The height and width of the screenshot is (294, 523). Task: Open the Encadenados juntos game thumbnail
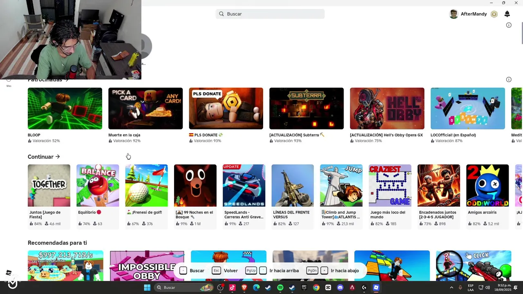(x=439, y=186)
